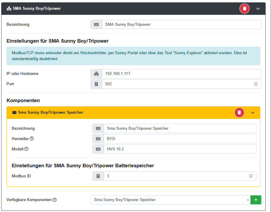This screenshot has height=212, width=271.
Task: Delete the Sma Sunny Boy/Tripower Speicher component
Action: (x=239, y=113)
